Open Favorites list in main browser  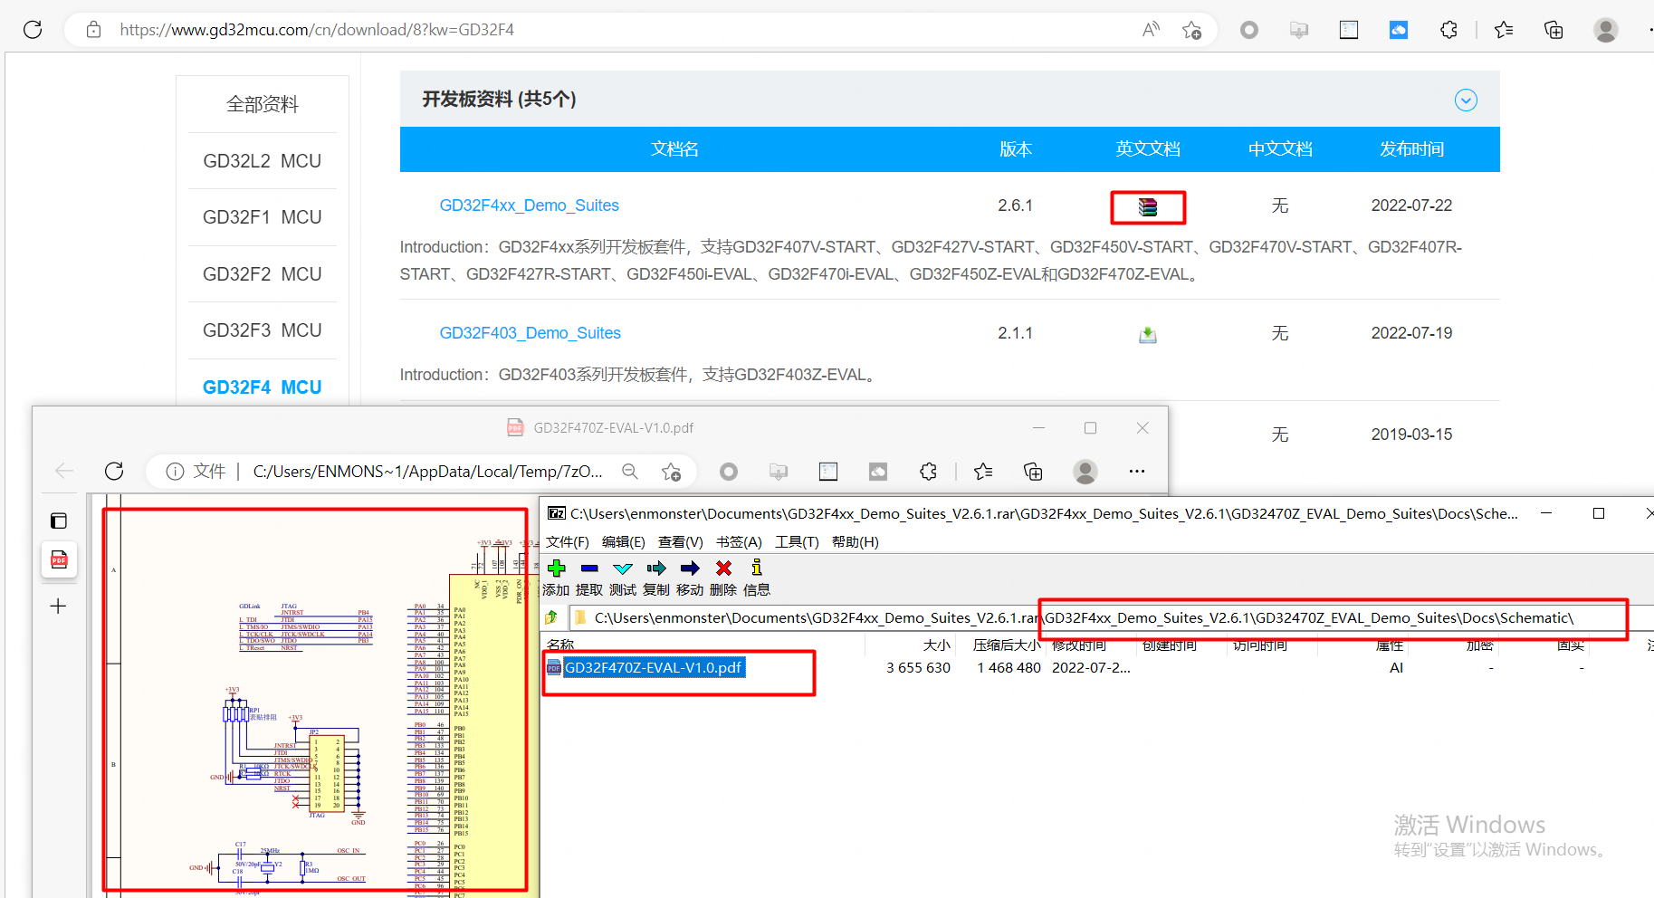1504,30
